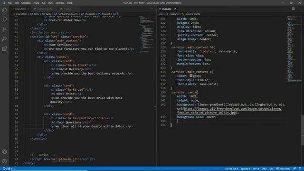Open the Manage gear icon
This screenshot has width=304, height=171.
[4, 161]
